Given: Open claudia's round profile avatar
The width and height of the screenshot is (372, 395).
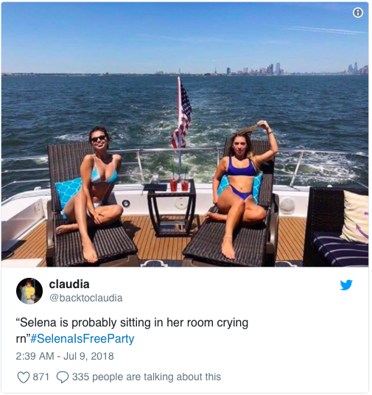Looking at the screenshot, I should point(29,291).
